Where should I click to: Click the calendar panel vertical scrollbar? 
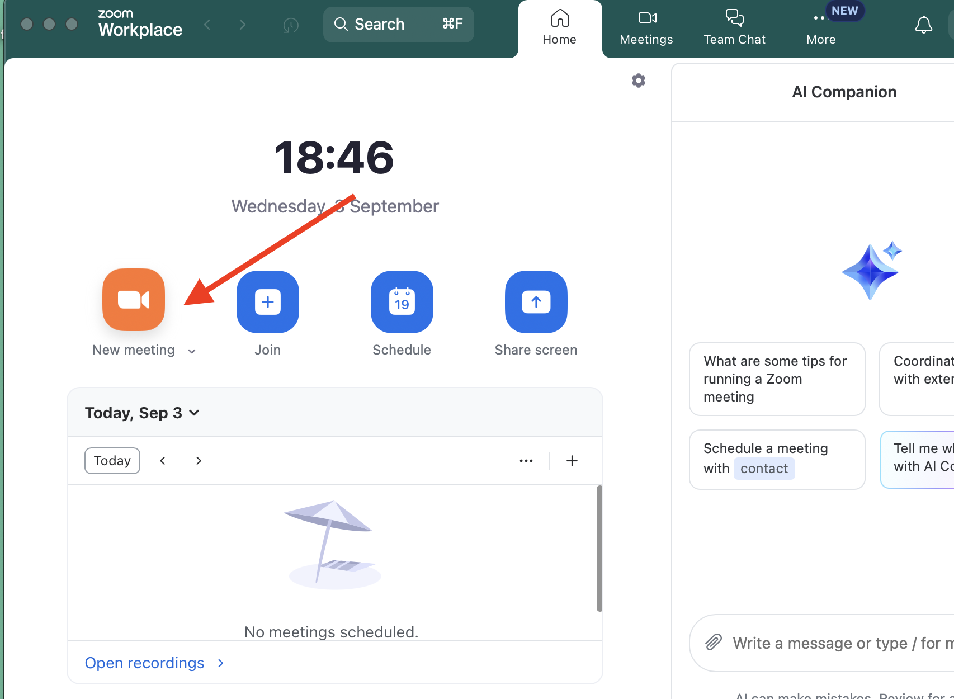[599, 548]
